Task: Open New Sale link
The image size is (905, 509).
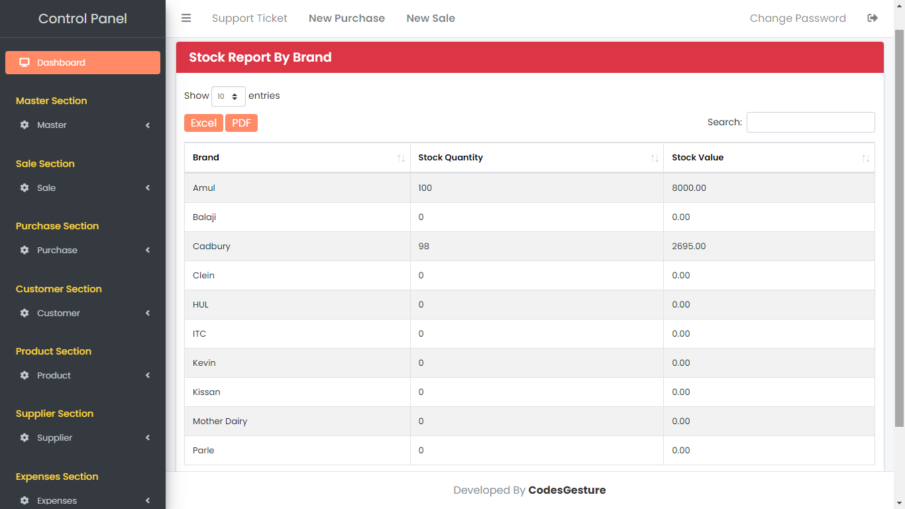Action: pos(431,18)
